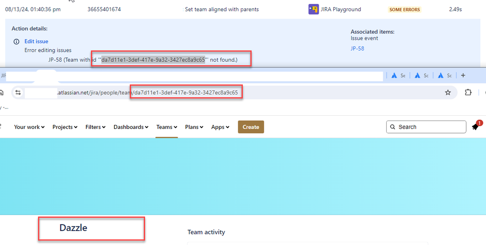Switch to the third Atlassian 'Sc' tab
486x245 pixels.
click(x=445, y=75)
